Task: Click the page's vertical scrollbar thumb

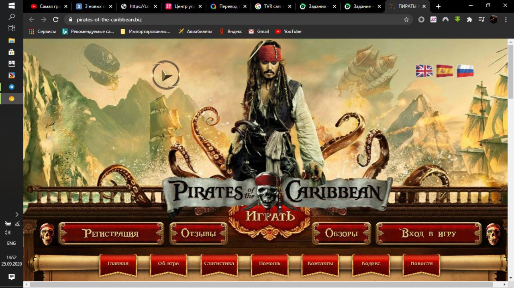Action: coord(511,71)
